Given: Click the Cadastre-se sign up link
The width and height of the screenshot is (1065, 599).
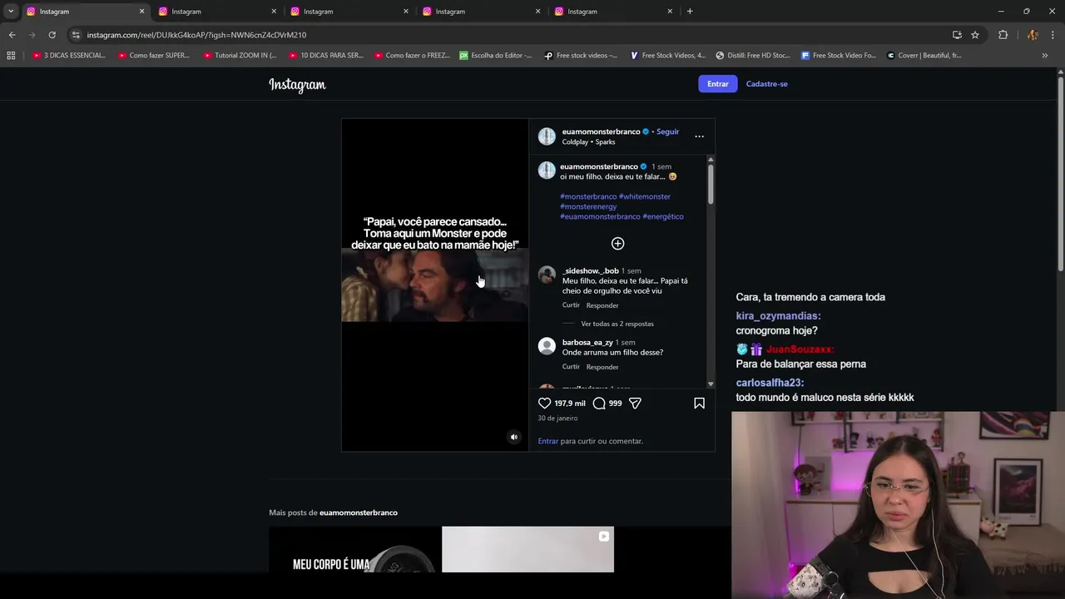Looking at the screenshot, I should 766,84.
